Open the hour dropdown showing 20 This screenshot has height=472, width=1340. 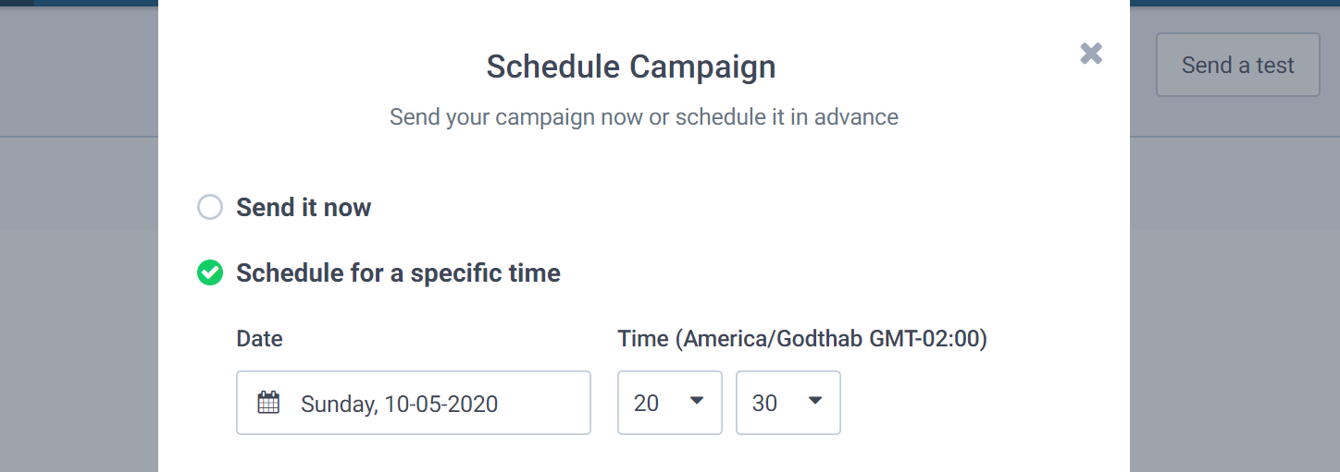coord(669,403)
